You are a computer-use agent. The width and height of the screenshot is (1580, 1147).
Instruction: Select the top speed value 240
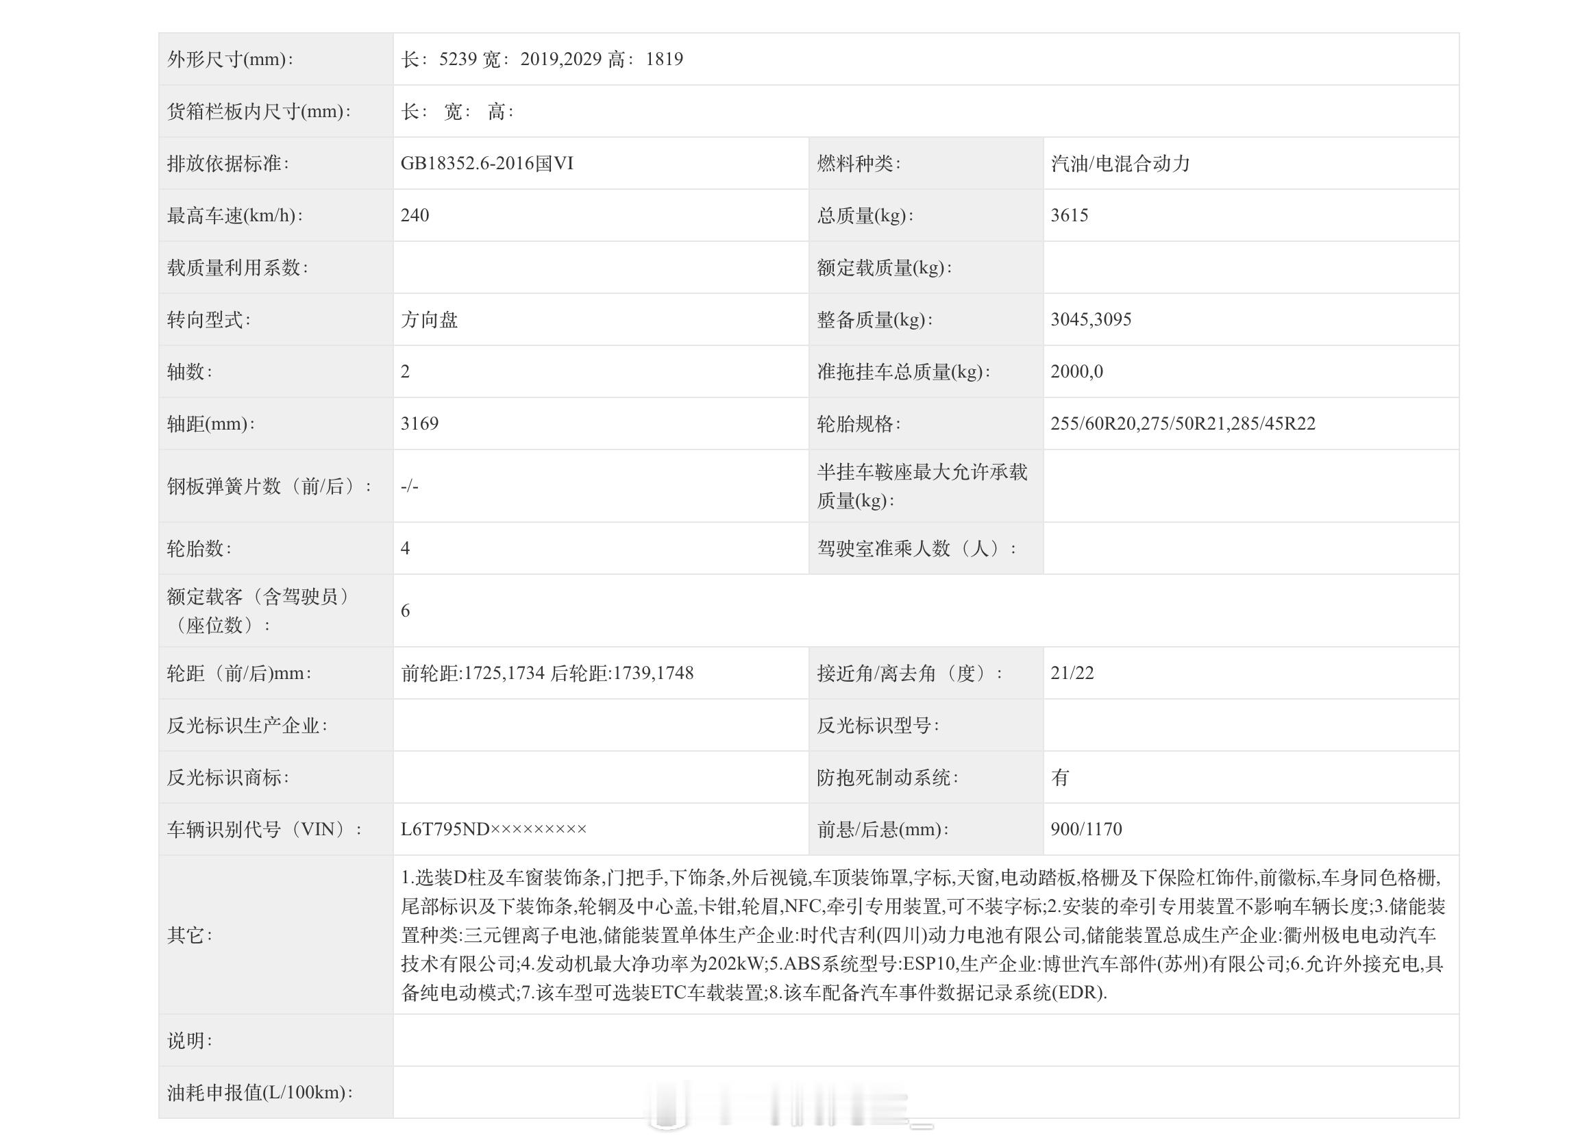[x=415, y=215]
